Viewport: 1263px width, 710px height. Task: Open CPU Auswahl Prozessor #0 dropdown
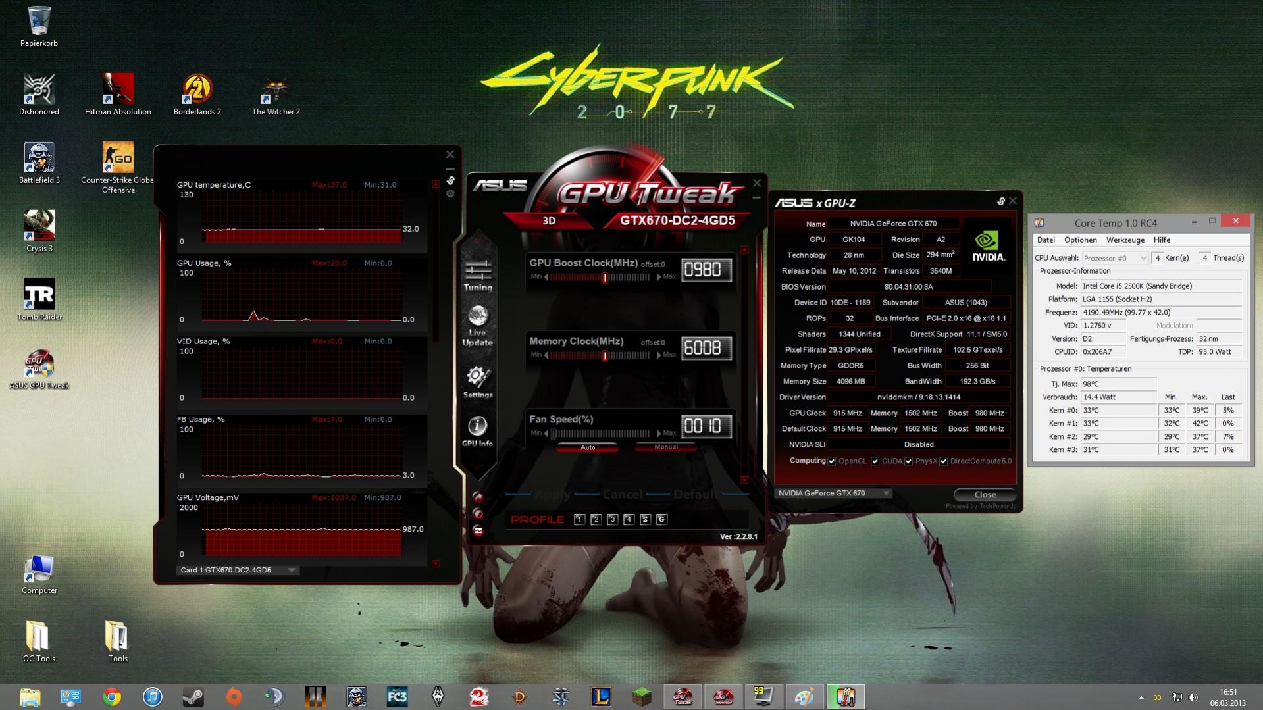pyautogui.click(x=1114, y=258)
